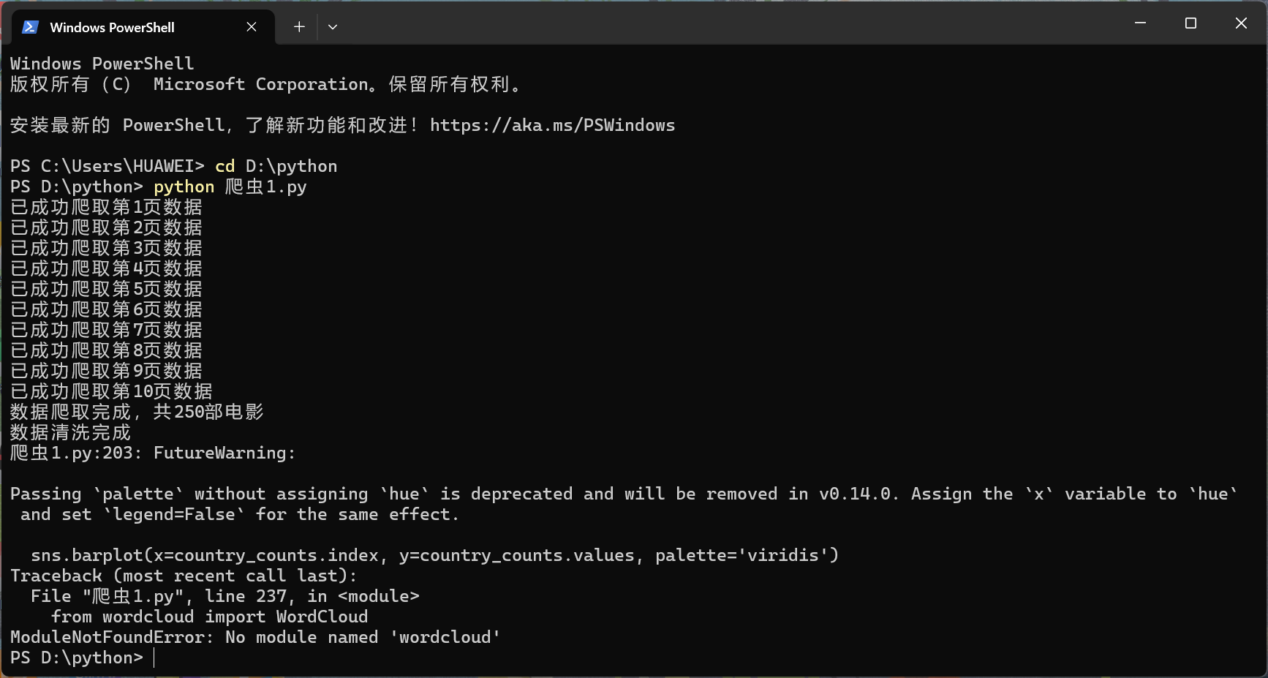Image resolution: width=1268 pixels, height=678 pixels.
Task: Click the Traceback (most recent call last) line
Action: pos(183,576)
